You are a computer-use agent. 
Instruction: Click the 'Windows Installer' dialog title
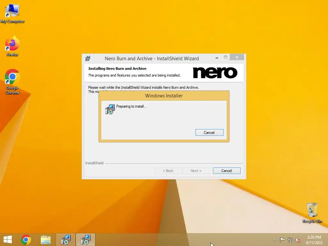pyautogui.click(x=164, y=95)
